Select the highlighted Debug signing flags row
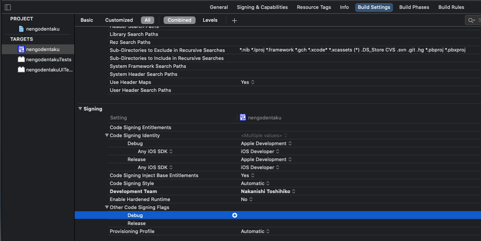481x241 pixels. (x=278, y=215)
